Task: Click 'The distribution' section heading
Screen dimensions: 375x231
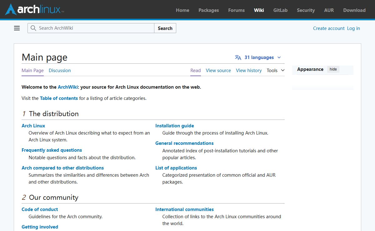Action: 54,114
